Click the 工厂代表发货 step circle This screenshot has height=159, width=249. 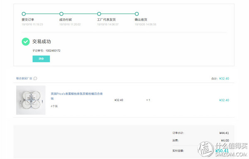[99, 14]
